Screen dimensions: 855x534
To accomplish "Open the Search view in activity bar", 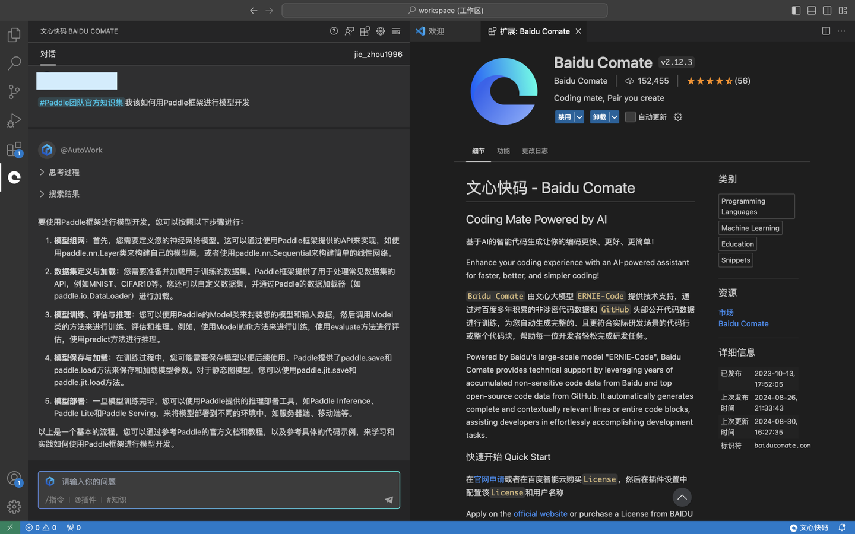I will click(14, 63).
